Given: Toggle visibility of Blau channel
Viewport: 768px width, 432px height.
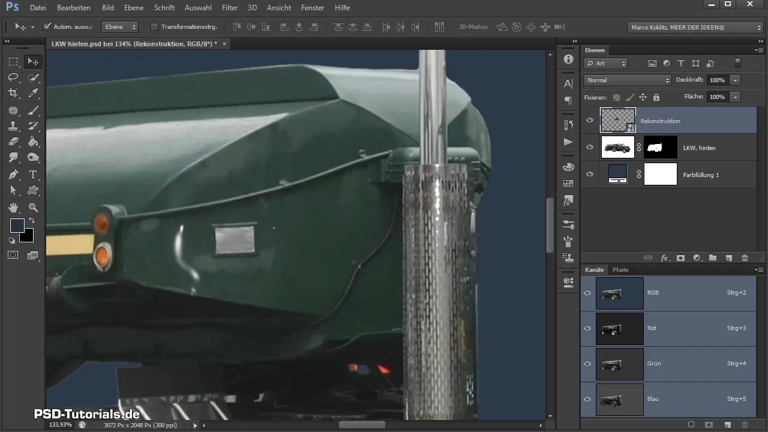Looking at the screenshot, I should click(588, 399).
